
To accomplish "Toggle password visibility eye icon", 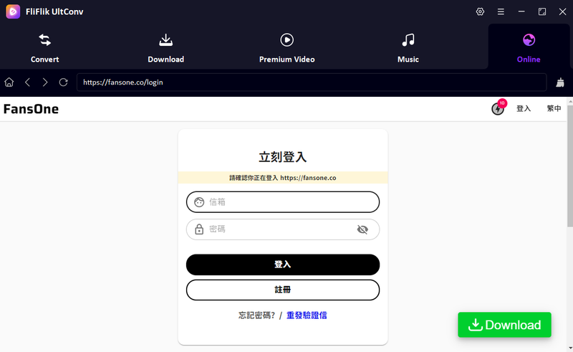I will 362,229.
